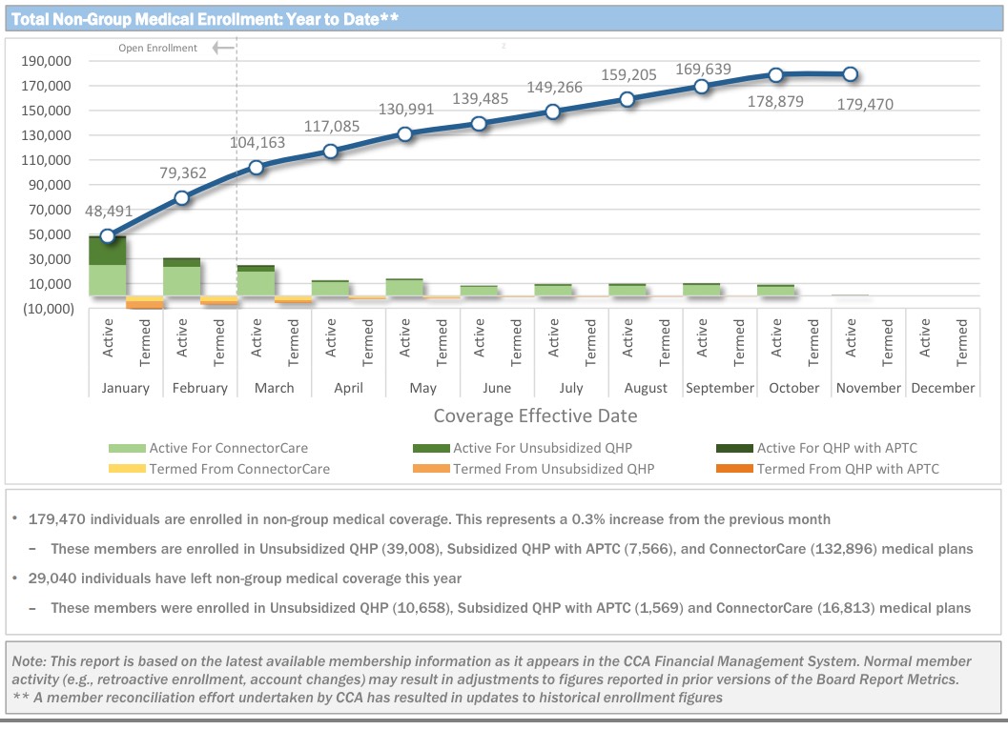Click the Active For ConnectorCare legend swatch
The width and height of the screenshot is (1008, 730).
127,448
